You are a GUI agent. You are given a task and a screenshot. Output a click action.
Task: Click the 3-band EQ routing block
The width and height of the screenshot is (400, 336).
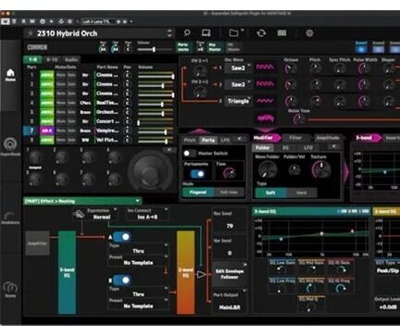tap(67, 272)
